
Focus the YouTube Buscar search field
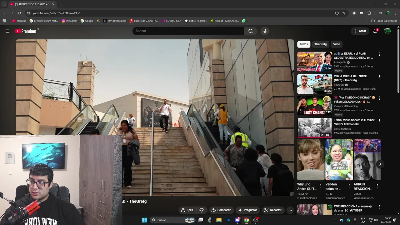[x=188, y=31]
